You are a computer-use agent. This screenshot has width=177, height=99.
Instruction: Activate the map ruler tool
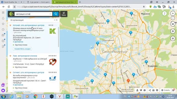pos(173,24)
